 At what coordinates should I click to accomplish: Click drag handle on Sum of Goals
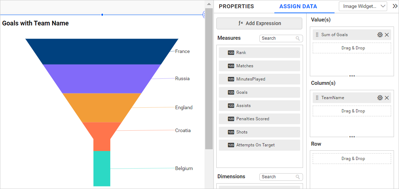coord(317,35)
